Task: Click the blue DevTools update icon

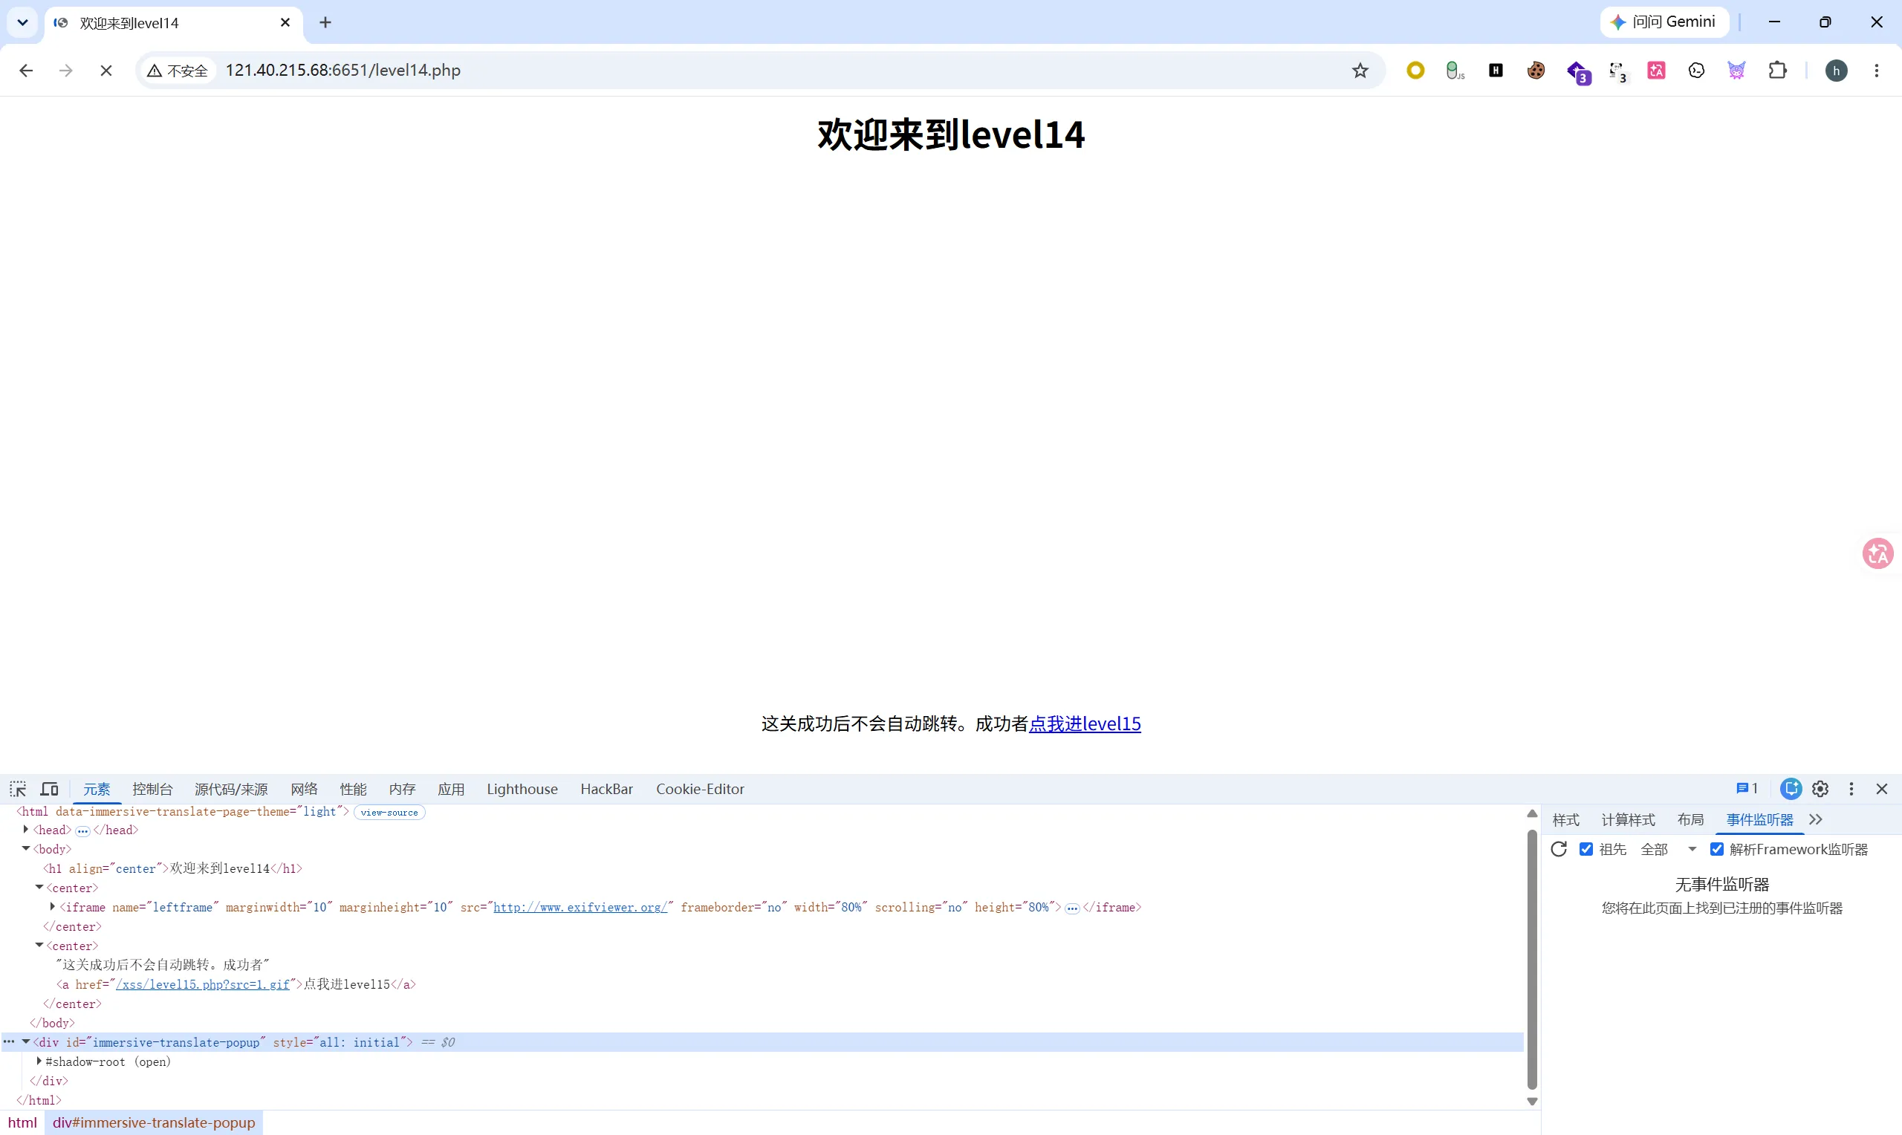Action: tap(1791, 789)
